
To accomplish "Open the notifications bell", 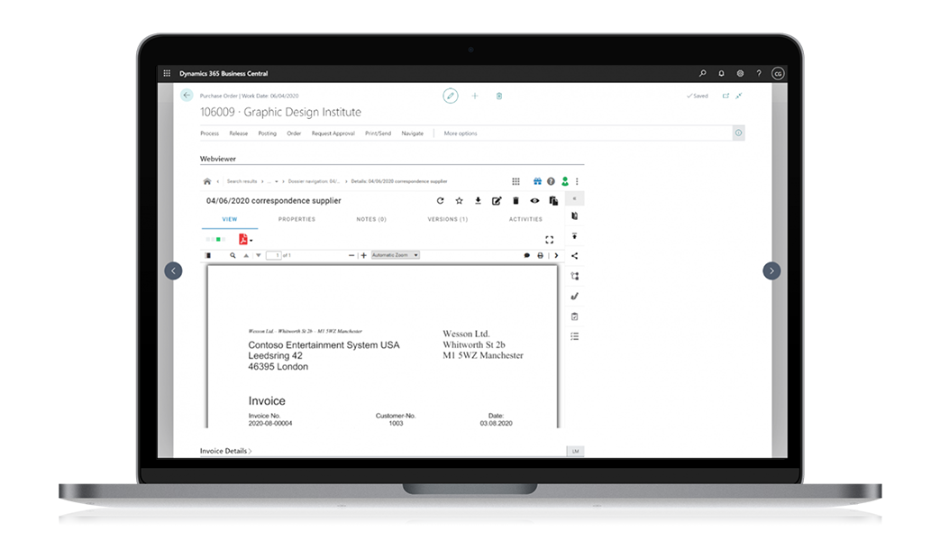I will [x=721, y=73].
